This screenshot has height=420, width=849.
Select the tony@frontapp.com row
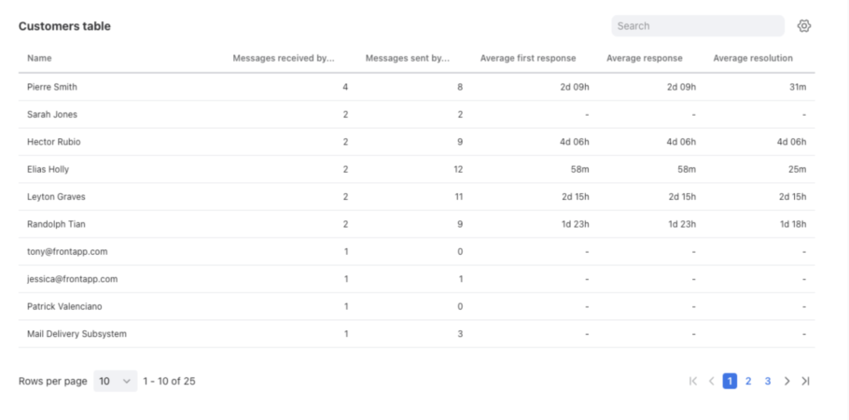click(416, 251)
